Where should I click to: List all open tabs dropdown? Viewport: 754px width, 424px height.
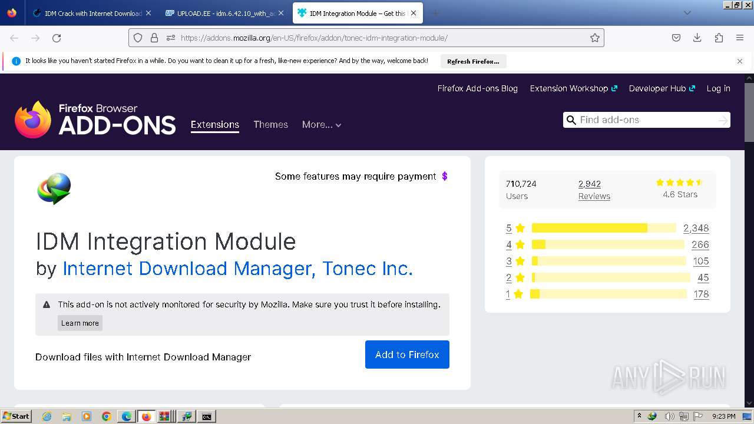point(687,13)
